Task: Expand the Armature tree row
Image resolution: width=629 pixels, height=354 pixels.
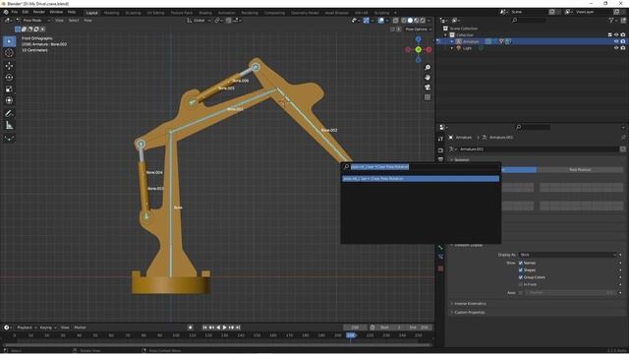Action: pyautogui.click(x=452, y=41)
